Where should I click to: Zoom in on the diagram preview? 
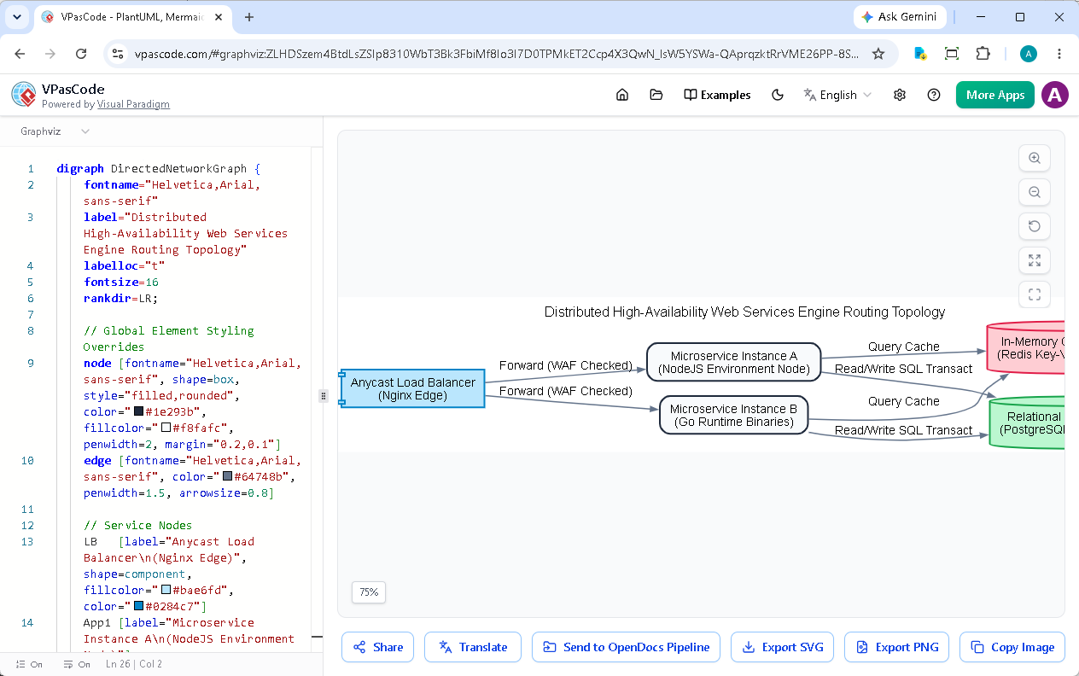(1035, 158)
